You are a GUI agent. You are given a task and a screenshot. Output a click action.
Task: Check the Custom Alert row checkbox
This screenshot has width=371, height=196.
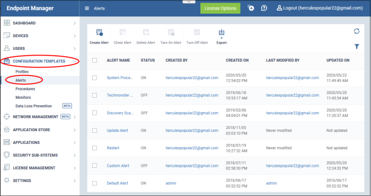pyautogui.click(x=95, y=165)
